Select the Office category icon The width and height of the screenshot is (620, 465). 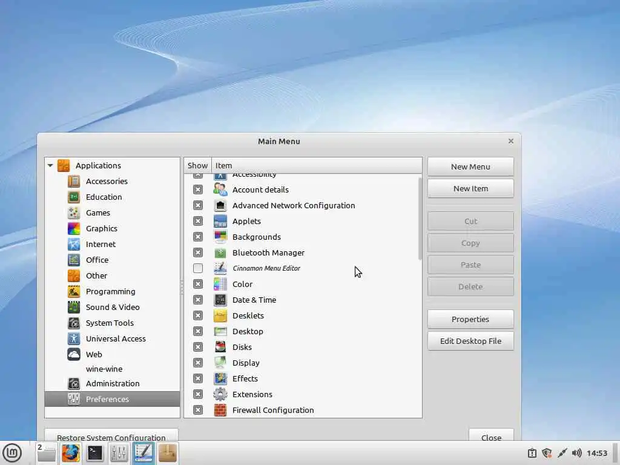(x=73, y=260)
